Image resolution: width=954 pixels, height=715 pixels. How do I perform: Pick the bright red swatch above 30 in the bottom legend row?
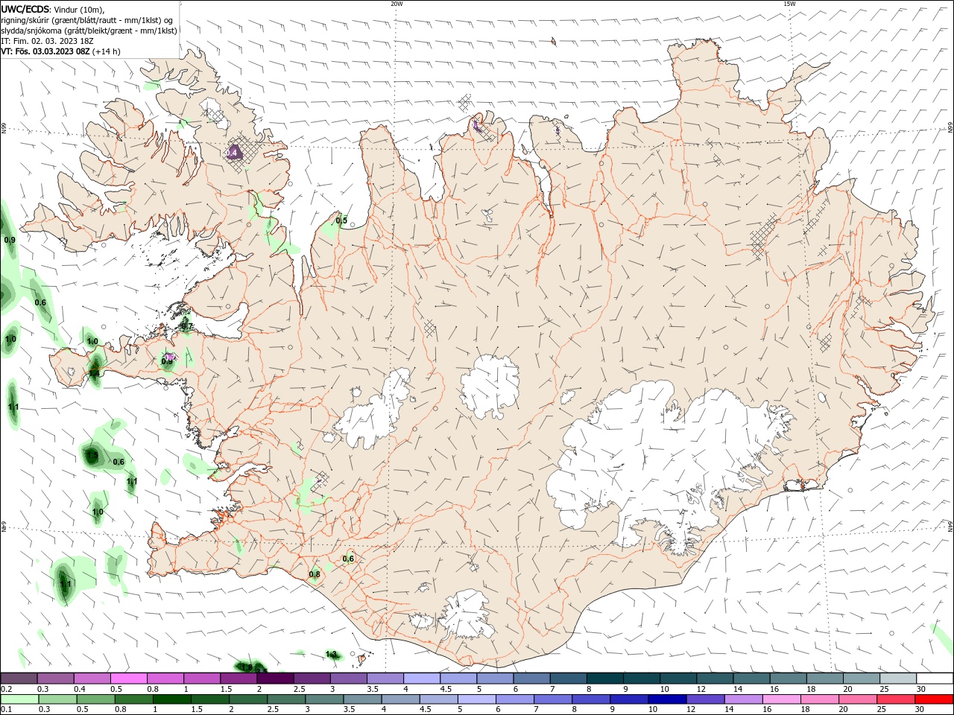935,699
